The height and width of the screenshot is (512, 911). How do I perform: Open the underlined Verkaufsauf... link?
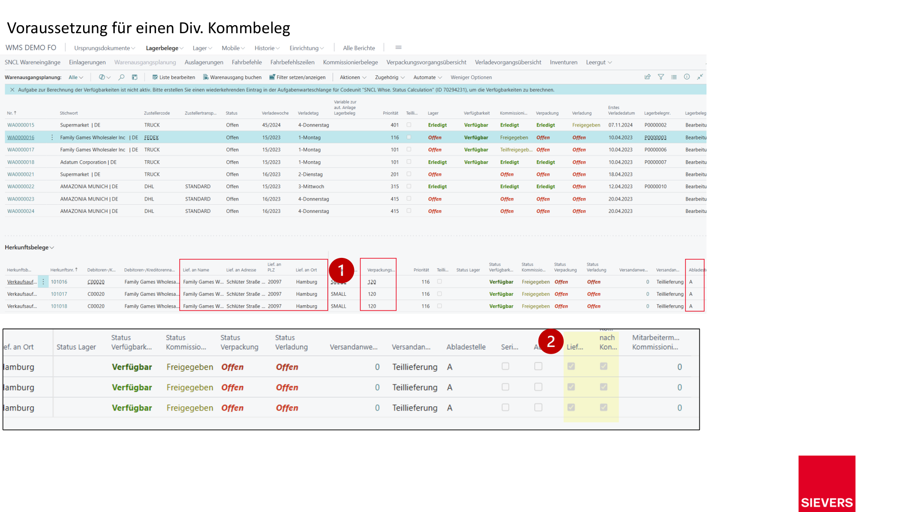(x=22, y=282)
